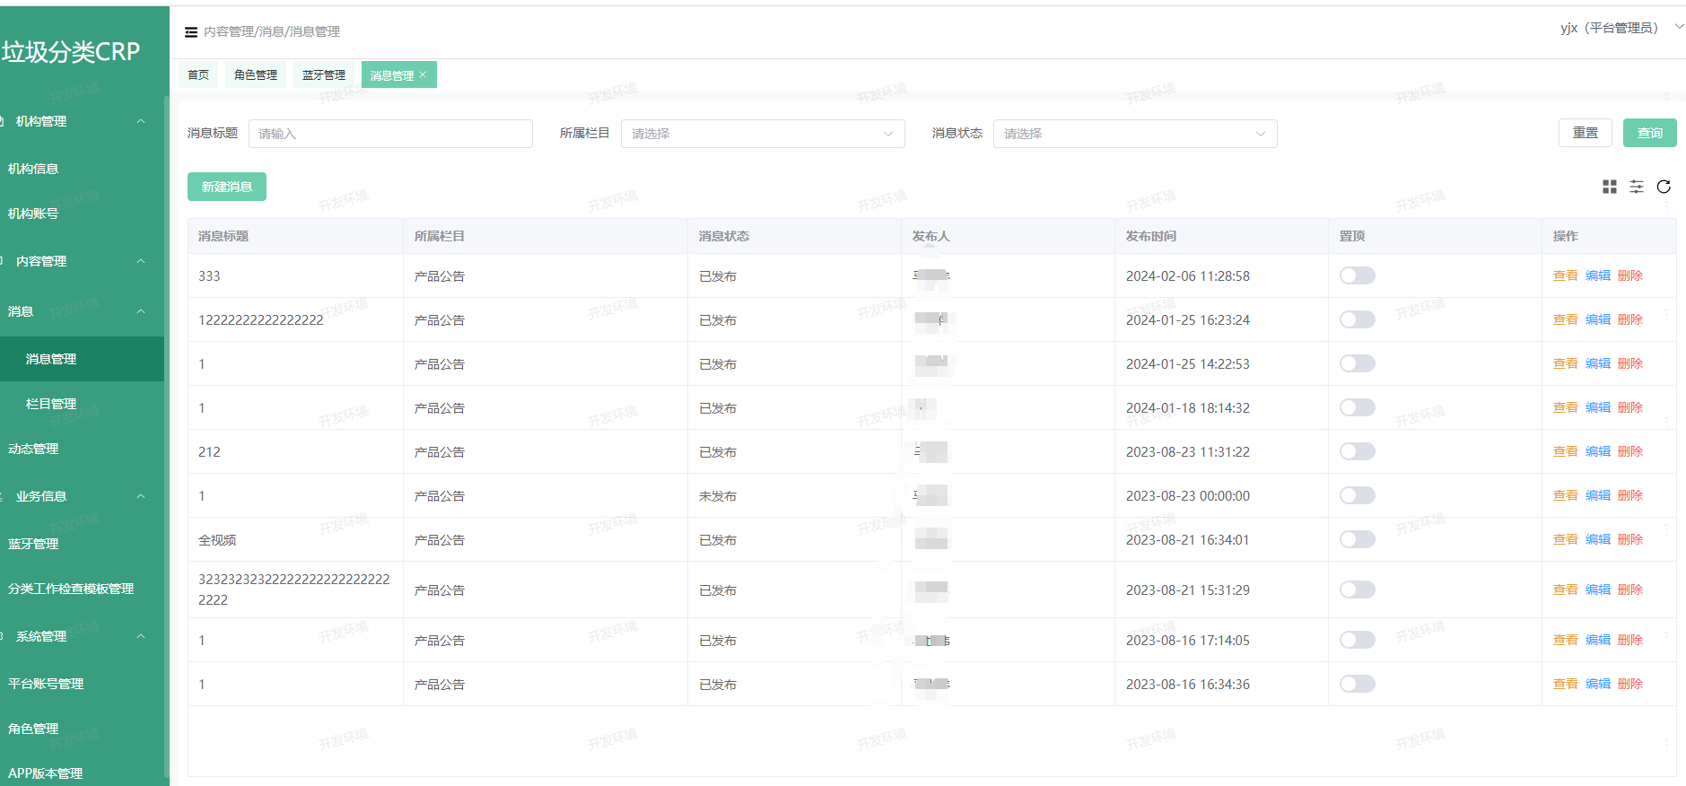Image resolution: width=1686 pixels, height=786 pixels.
Task: Click 查看 for message 333
Action: (1565, 275)
